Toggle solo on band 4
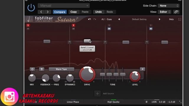Image resolution: width=189 pixels, height=106 pixels. 151,25
